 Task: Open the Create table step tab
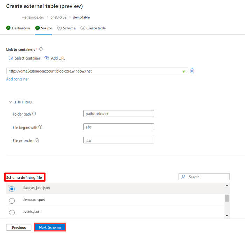(x=93, y=28)
